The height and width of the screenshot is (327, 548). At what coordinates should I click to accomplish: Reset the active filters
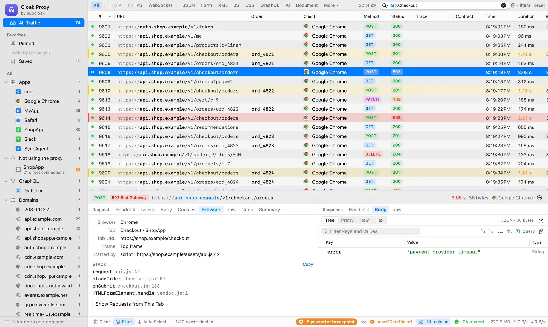click(x=539, y=5)
